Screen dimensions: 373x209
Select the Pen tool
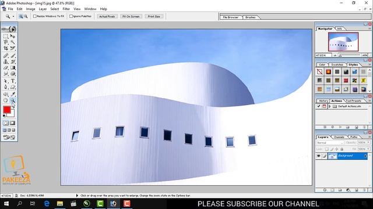(6, 87)
